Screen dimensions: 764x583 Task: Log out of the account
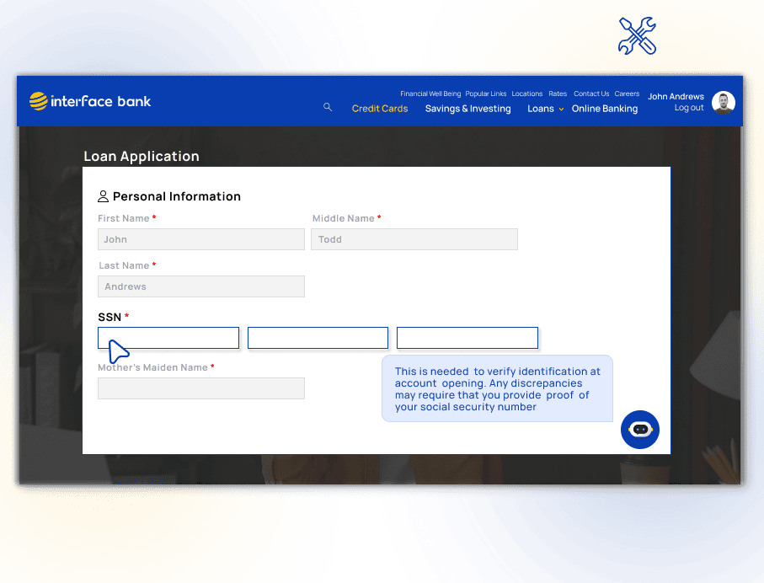(688, 108)
